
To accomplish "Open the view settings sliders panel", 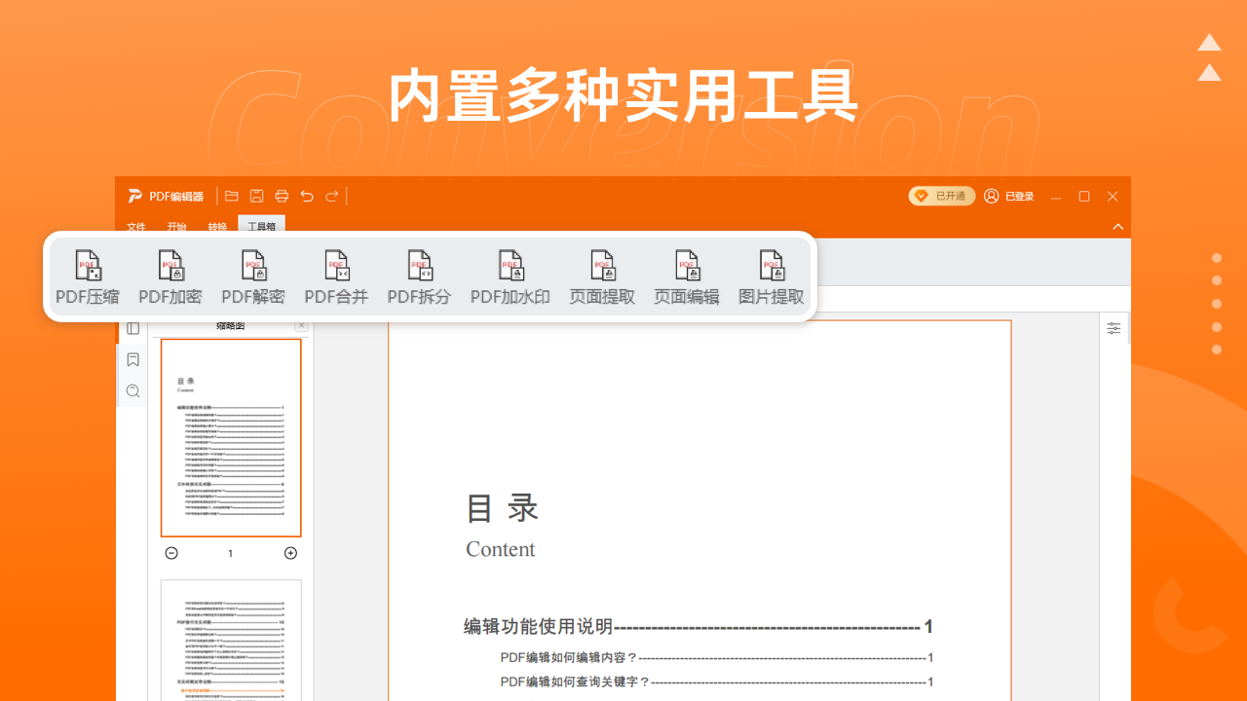I will point(1114,328).
